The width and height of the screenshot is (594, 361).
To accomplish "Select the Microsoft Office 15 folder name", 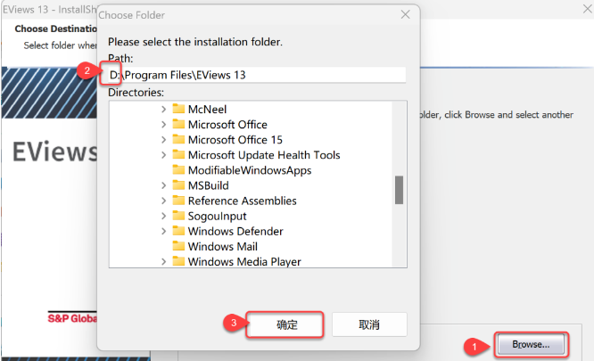I will [x=235, y=140].
